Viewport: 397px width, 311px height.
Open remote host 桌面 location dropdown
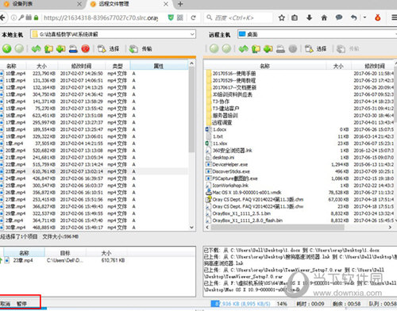coord(317,34)
